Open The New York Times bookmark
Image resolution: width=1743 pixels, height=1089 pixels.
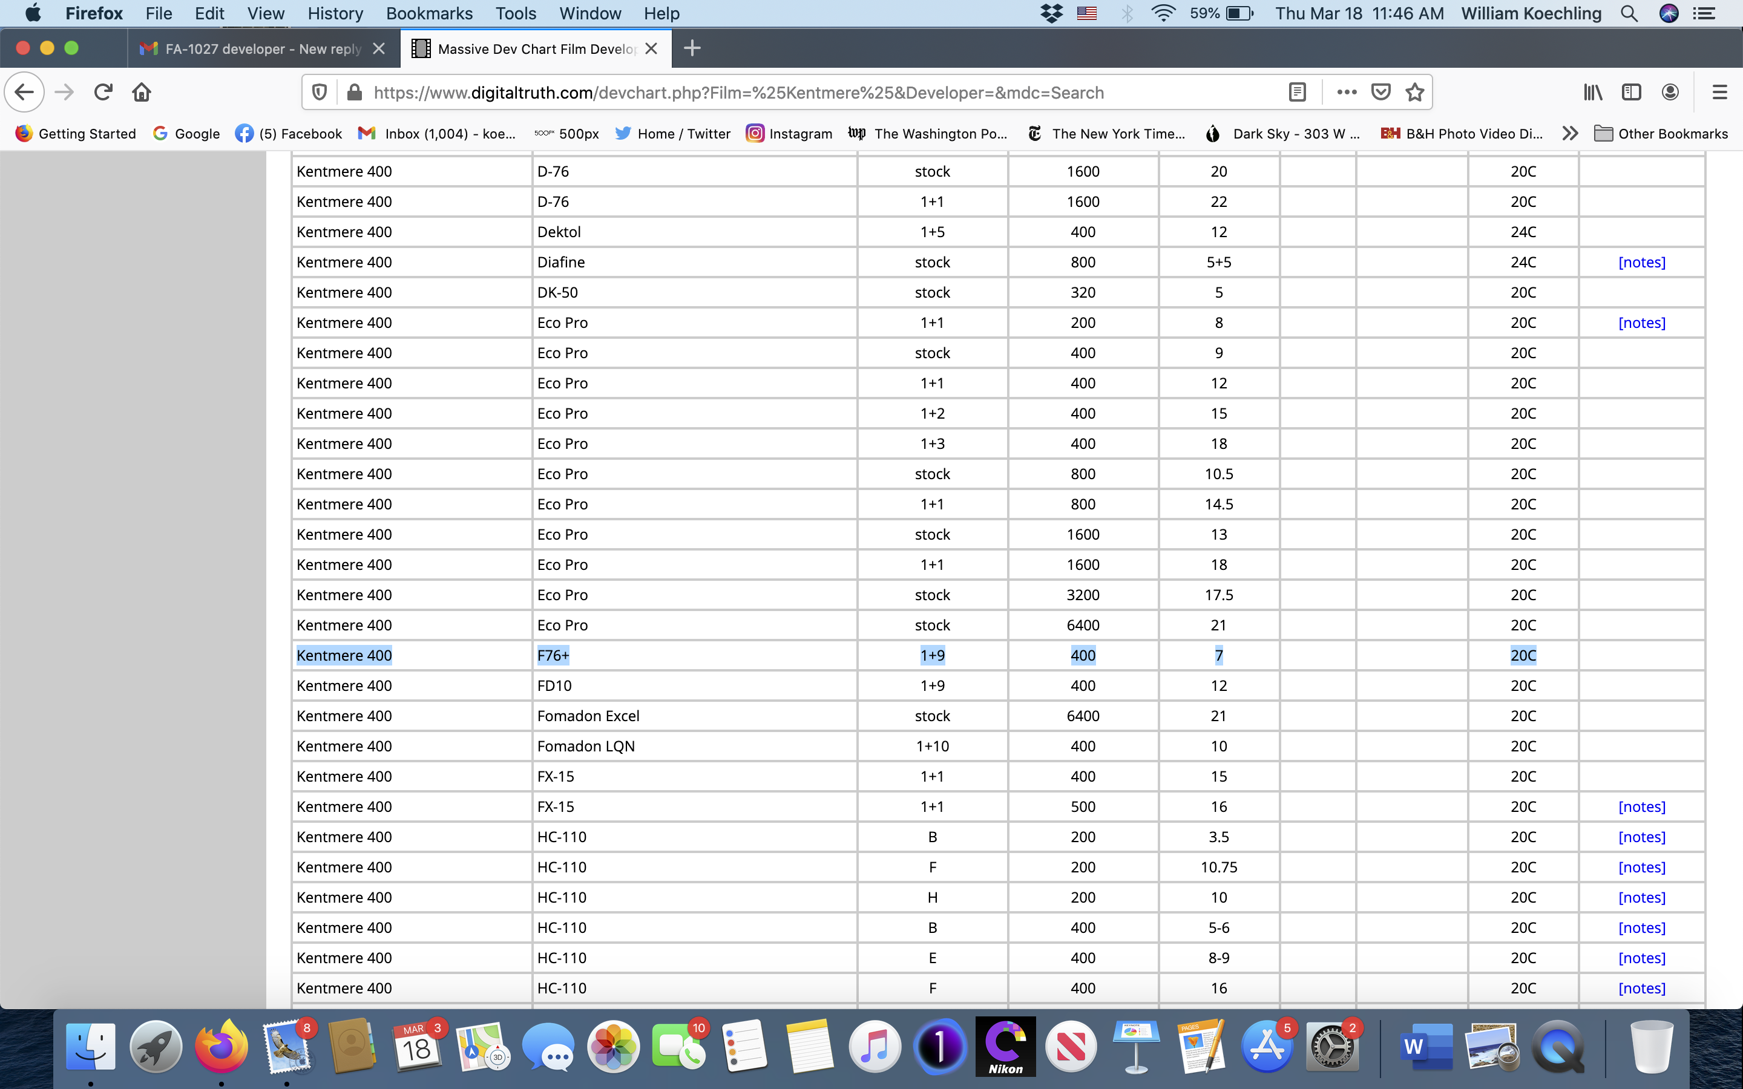[1106, 133]
